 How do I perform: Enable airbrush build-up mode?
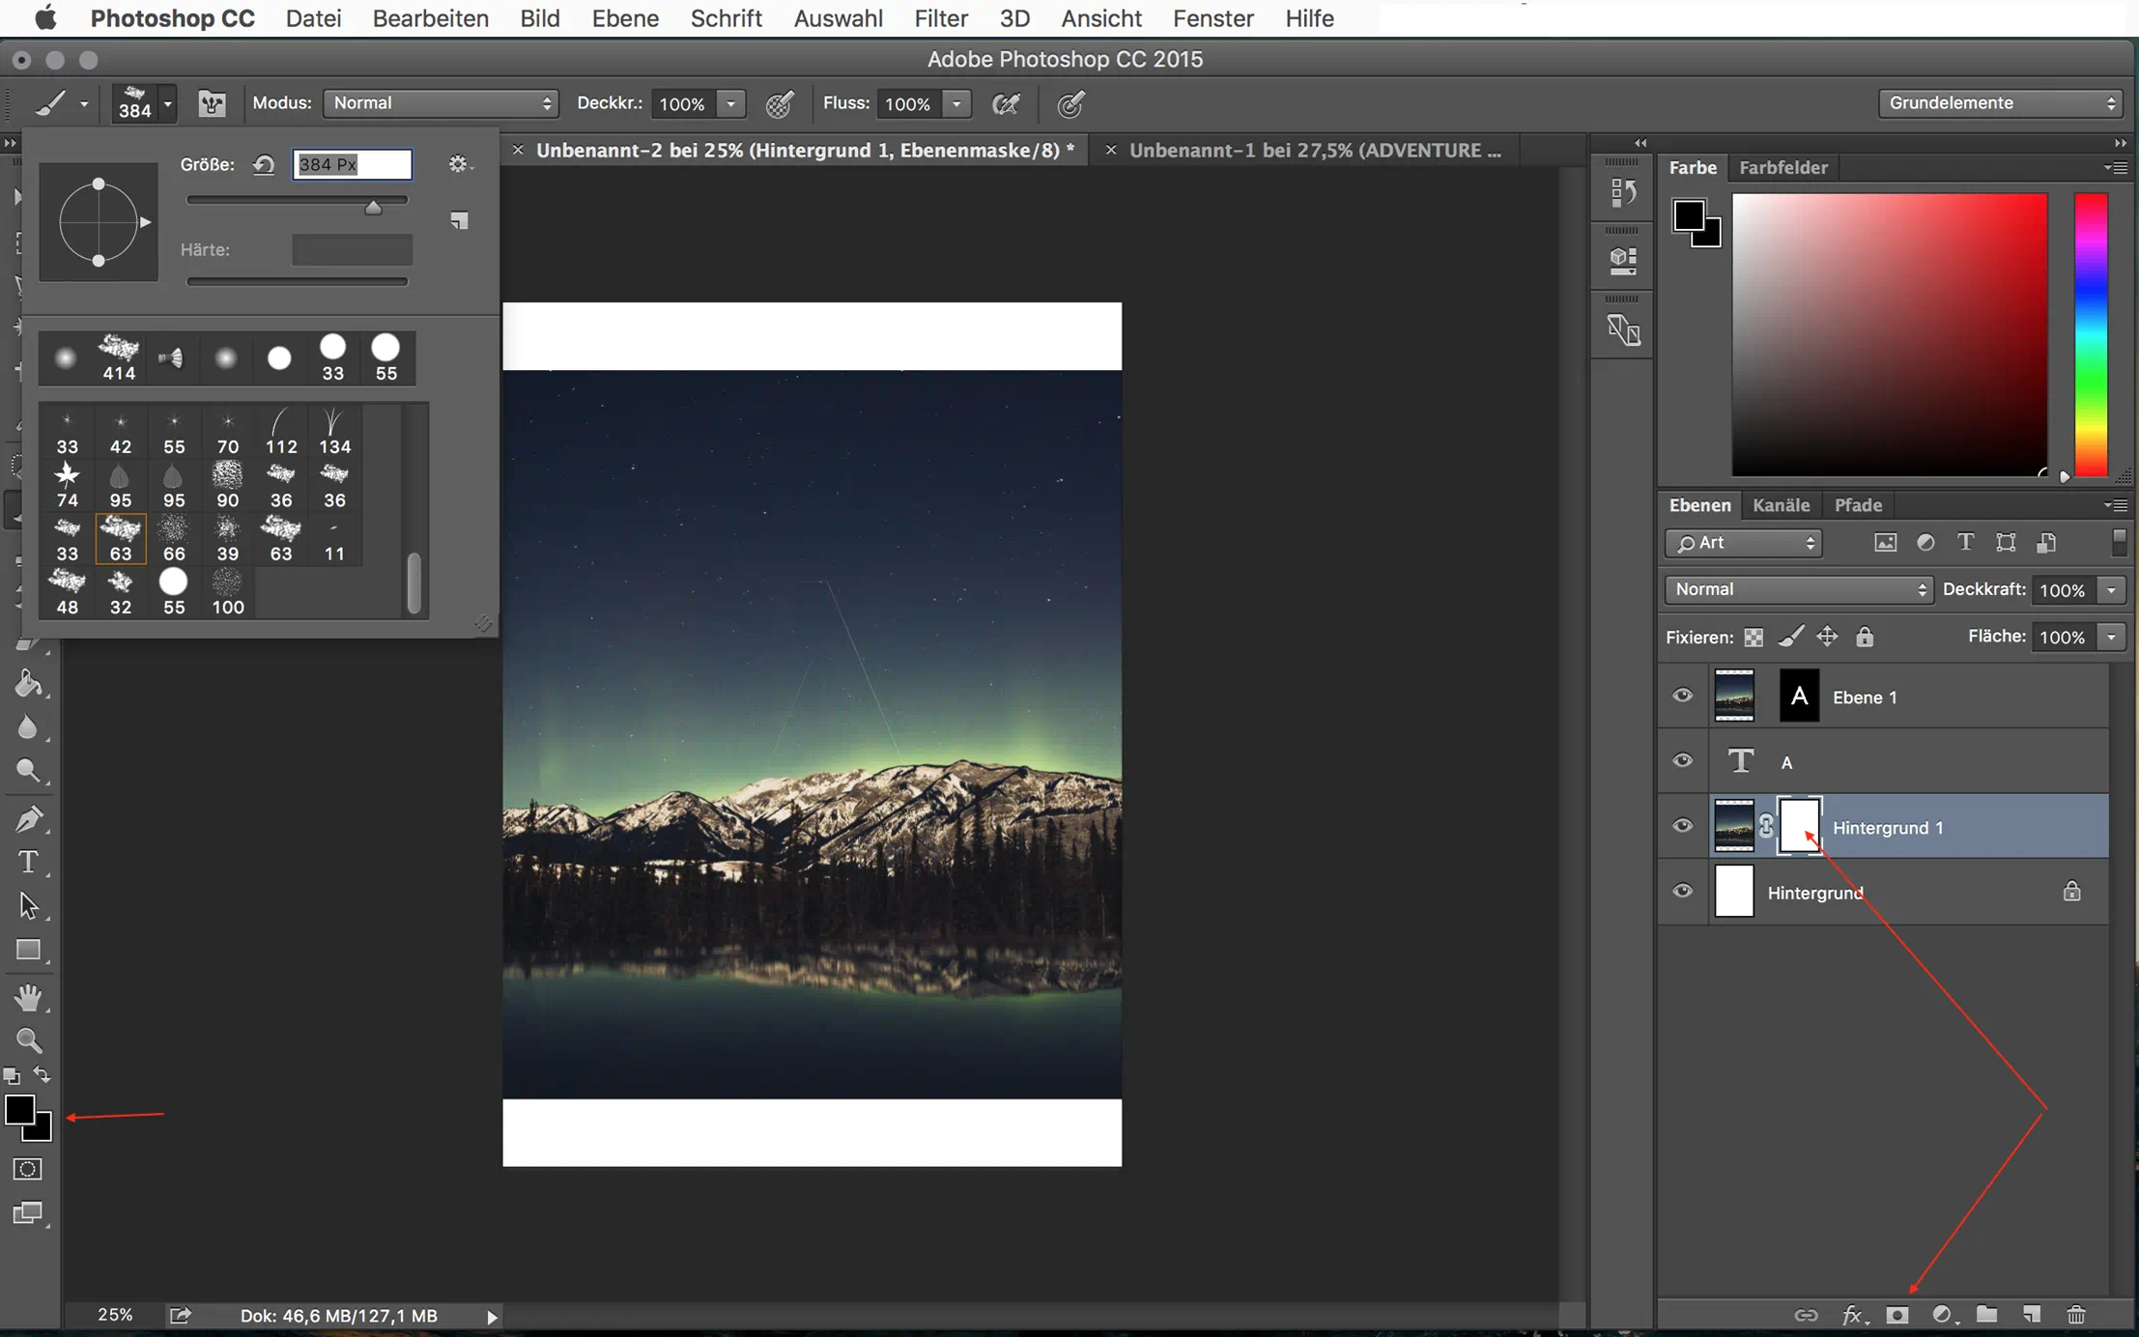click(x=1006, y=103)
